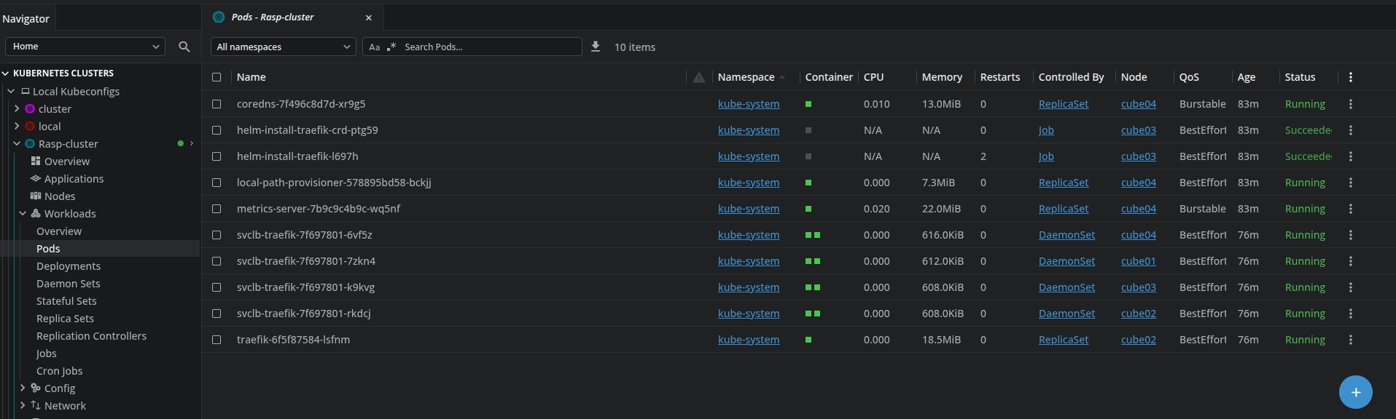Toggle case-sensitive Aa search option
The image size is (1396, 419).
[x=374, y=47]
